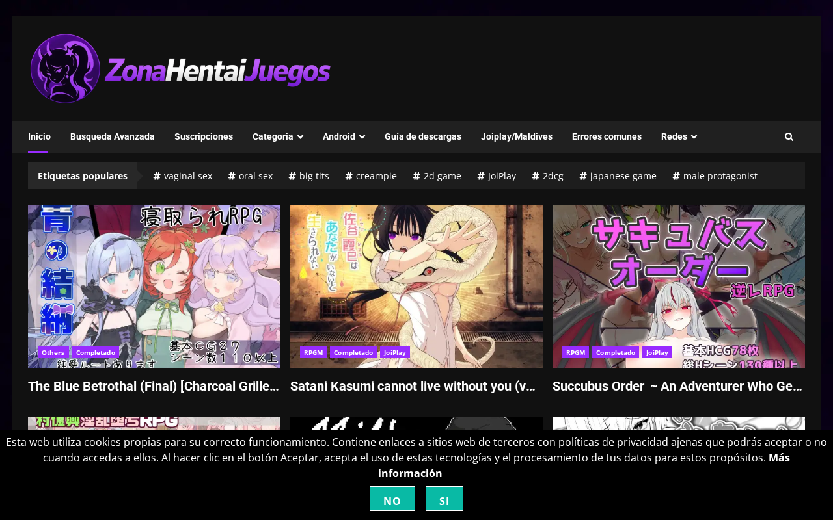Expand the Redes dropdown menu
Viewport: 833px width, 520px height.
[x=679, y=136]
